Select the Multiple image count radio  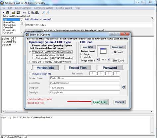81,57
